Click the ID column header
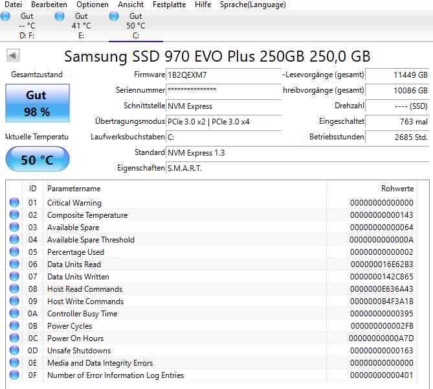This screenshot has height=389, width=433. (32, 189)
